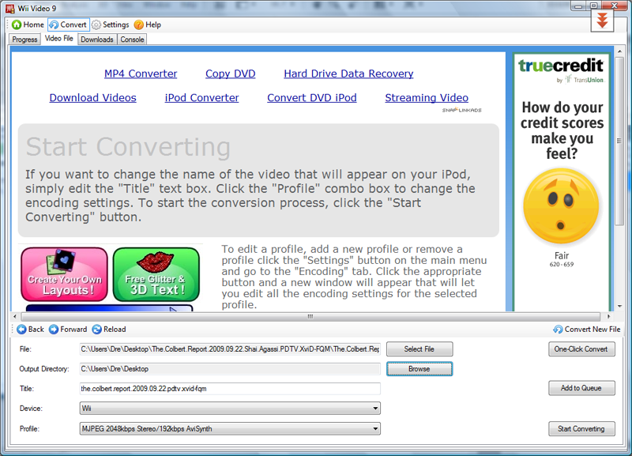Viewport: 632px width, 456px height.
Task: Click the Home toolbar icon
Action: pyautogui.click(x=17, y=24)
